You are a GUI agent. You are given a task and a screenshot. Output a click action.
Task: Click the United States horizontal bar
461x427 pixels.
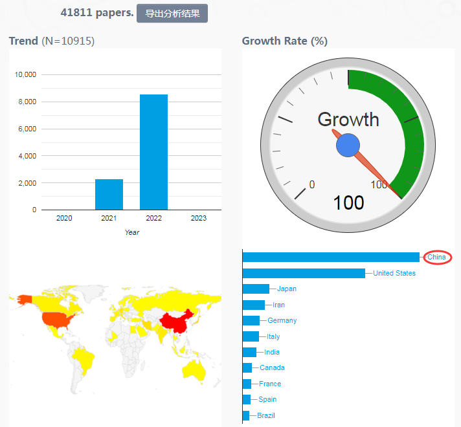tap(304, 273)
